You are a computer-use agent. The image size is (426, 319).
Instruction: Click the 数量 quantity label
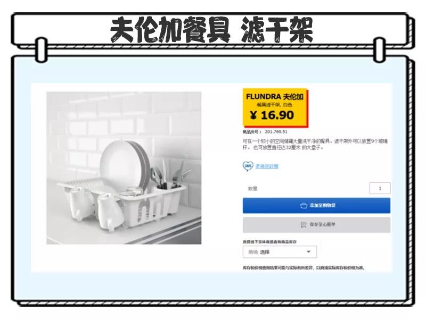coord(252,189)
